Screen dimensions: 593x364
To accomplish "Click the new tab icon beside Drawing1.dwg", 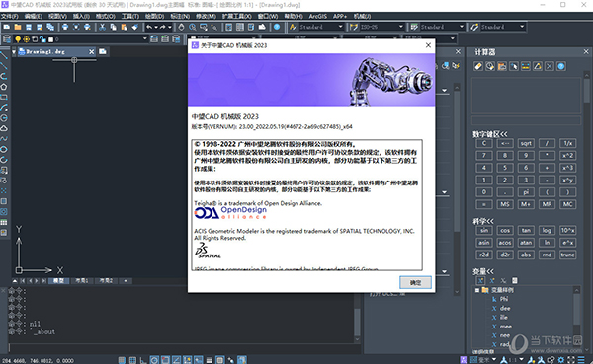I will click(x=103, y=51).
